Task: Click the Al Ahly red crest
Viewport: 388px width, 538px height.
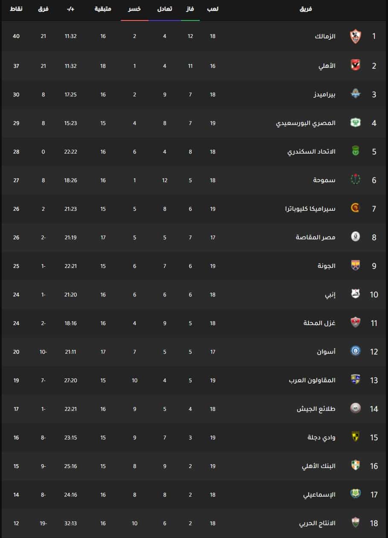Action: pyautogui.click(x=355, y=65)
